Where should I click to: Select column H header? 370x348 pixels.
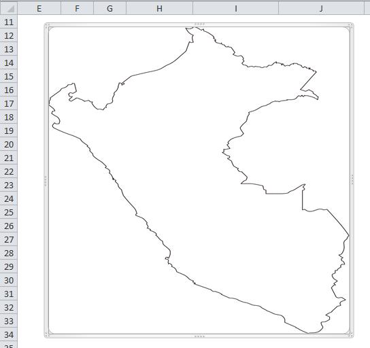[160, 8]
